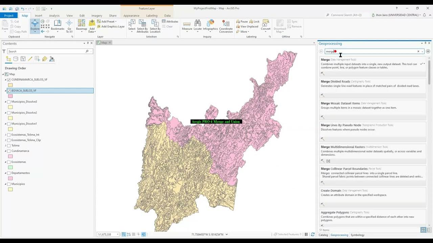Click View Unplaced labels button
Image resolution: width=433 pixels, height=243 pixels.
(247, 26)
